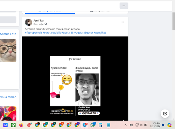Open Telegram from the taskbar

pyautogui.click(x=85, y=125)
